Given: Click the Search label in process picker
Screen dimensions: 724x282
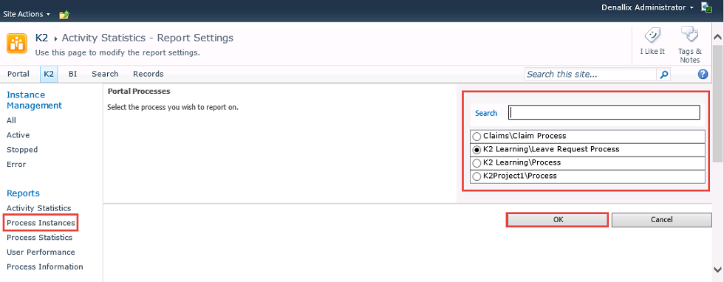Looking at the screenshot, I should [486, 113].
